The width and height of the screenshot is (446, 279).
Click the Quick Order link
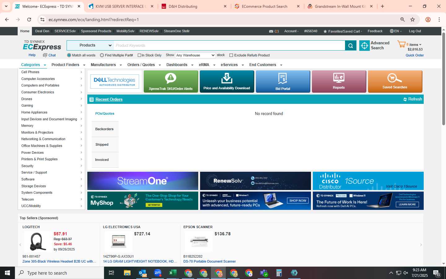pos(415,55)
